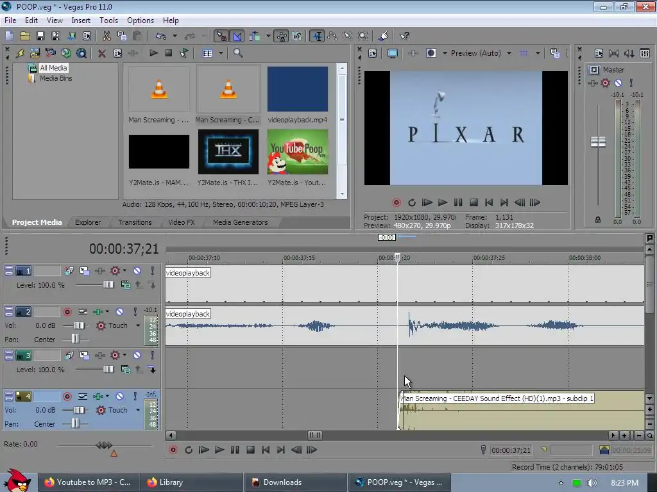
Task: Open the Tools menu
Action: point(108,20)
